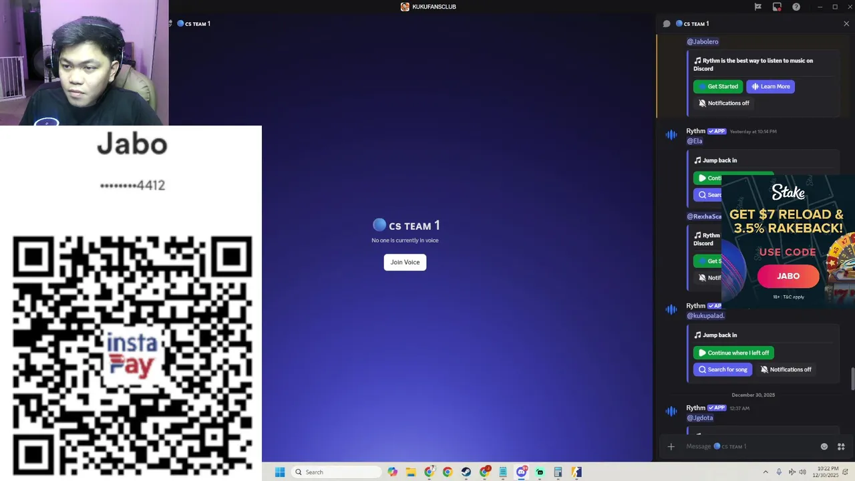Open the Discord quests flag icon

pos(757,7)
